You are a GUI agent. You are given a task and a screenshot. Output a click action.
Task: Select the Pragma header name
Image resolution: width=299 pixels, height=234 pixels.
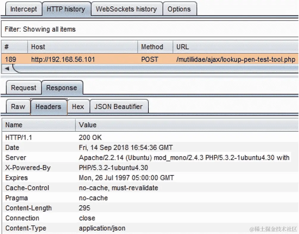point(17,198)
